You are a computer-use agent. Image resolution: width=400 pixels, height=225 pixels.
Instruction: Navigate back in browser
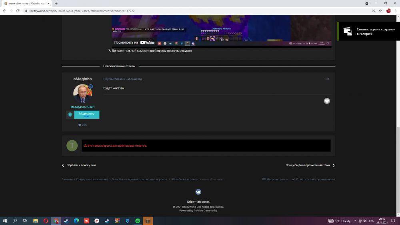[4, 11]
